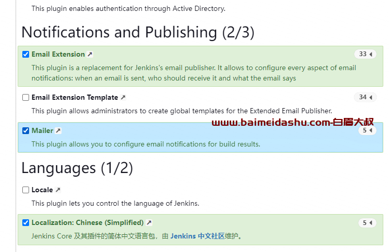Uncheck the Mailer plugin checkbox
The width and height of the screenshot is (389, 252).
(25, 130)
